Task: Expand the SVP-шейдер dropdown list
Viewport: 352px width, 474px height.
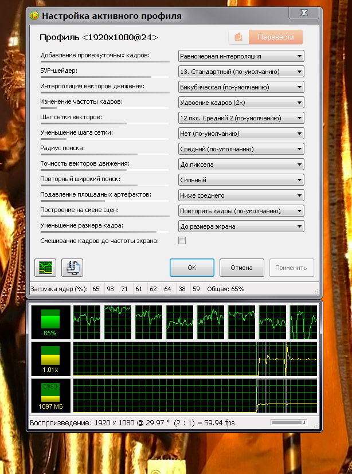Action: coord(241,72)
